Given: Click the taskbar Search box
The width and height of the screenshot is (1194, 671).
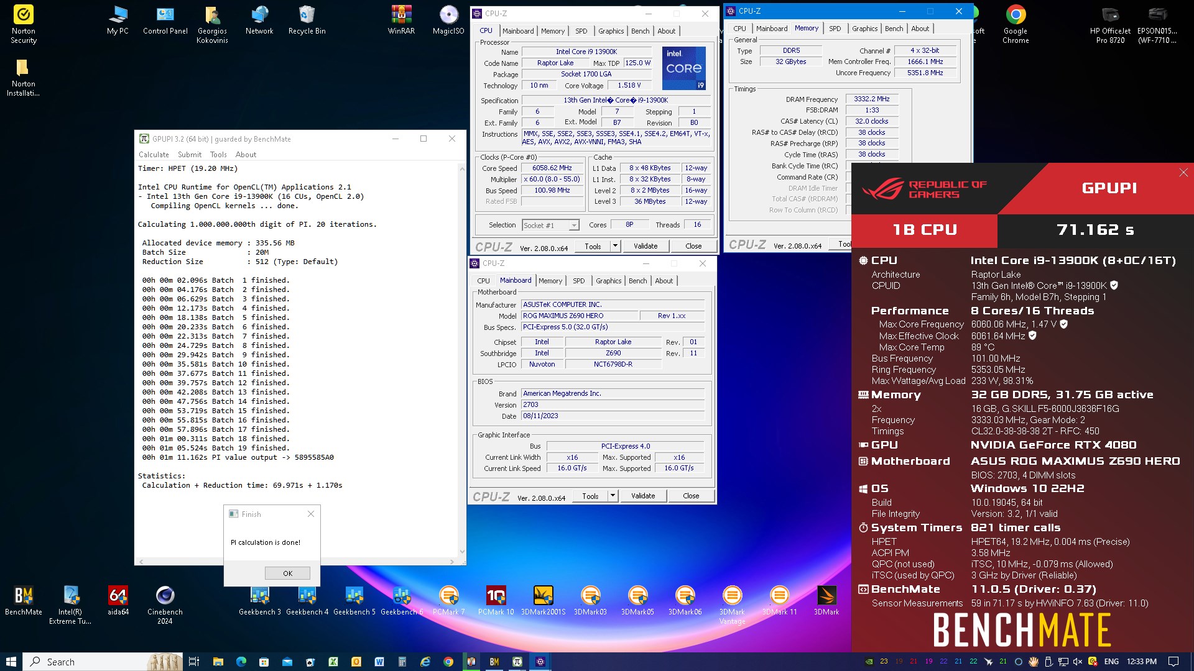Looking at the screenshot, I should click(103, 662).
